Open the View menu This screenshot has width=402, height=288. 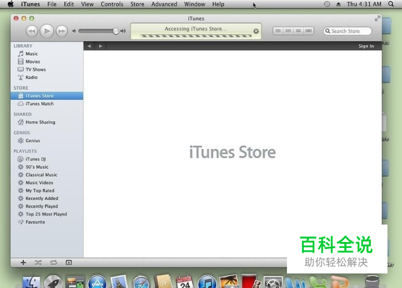(x=87, y=4)
